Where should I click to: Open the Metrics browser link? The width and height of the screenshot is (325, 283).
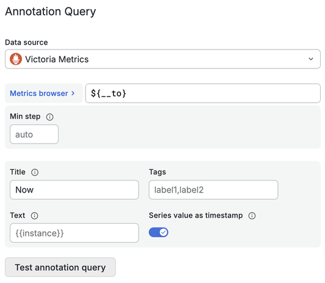point(43,94)
